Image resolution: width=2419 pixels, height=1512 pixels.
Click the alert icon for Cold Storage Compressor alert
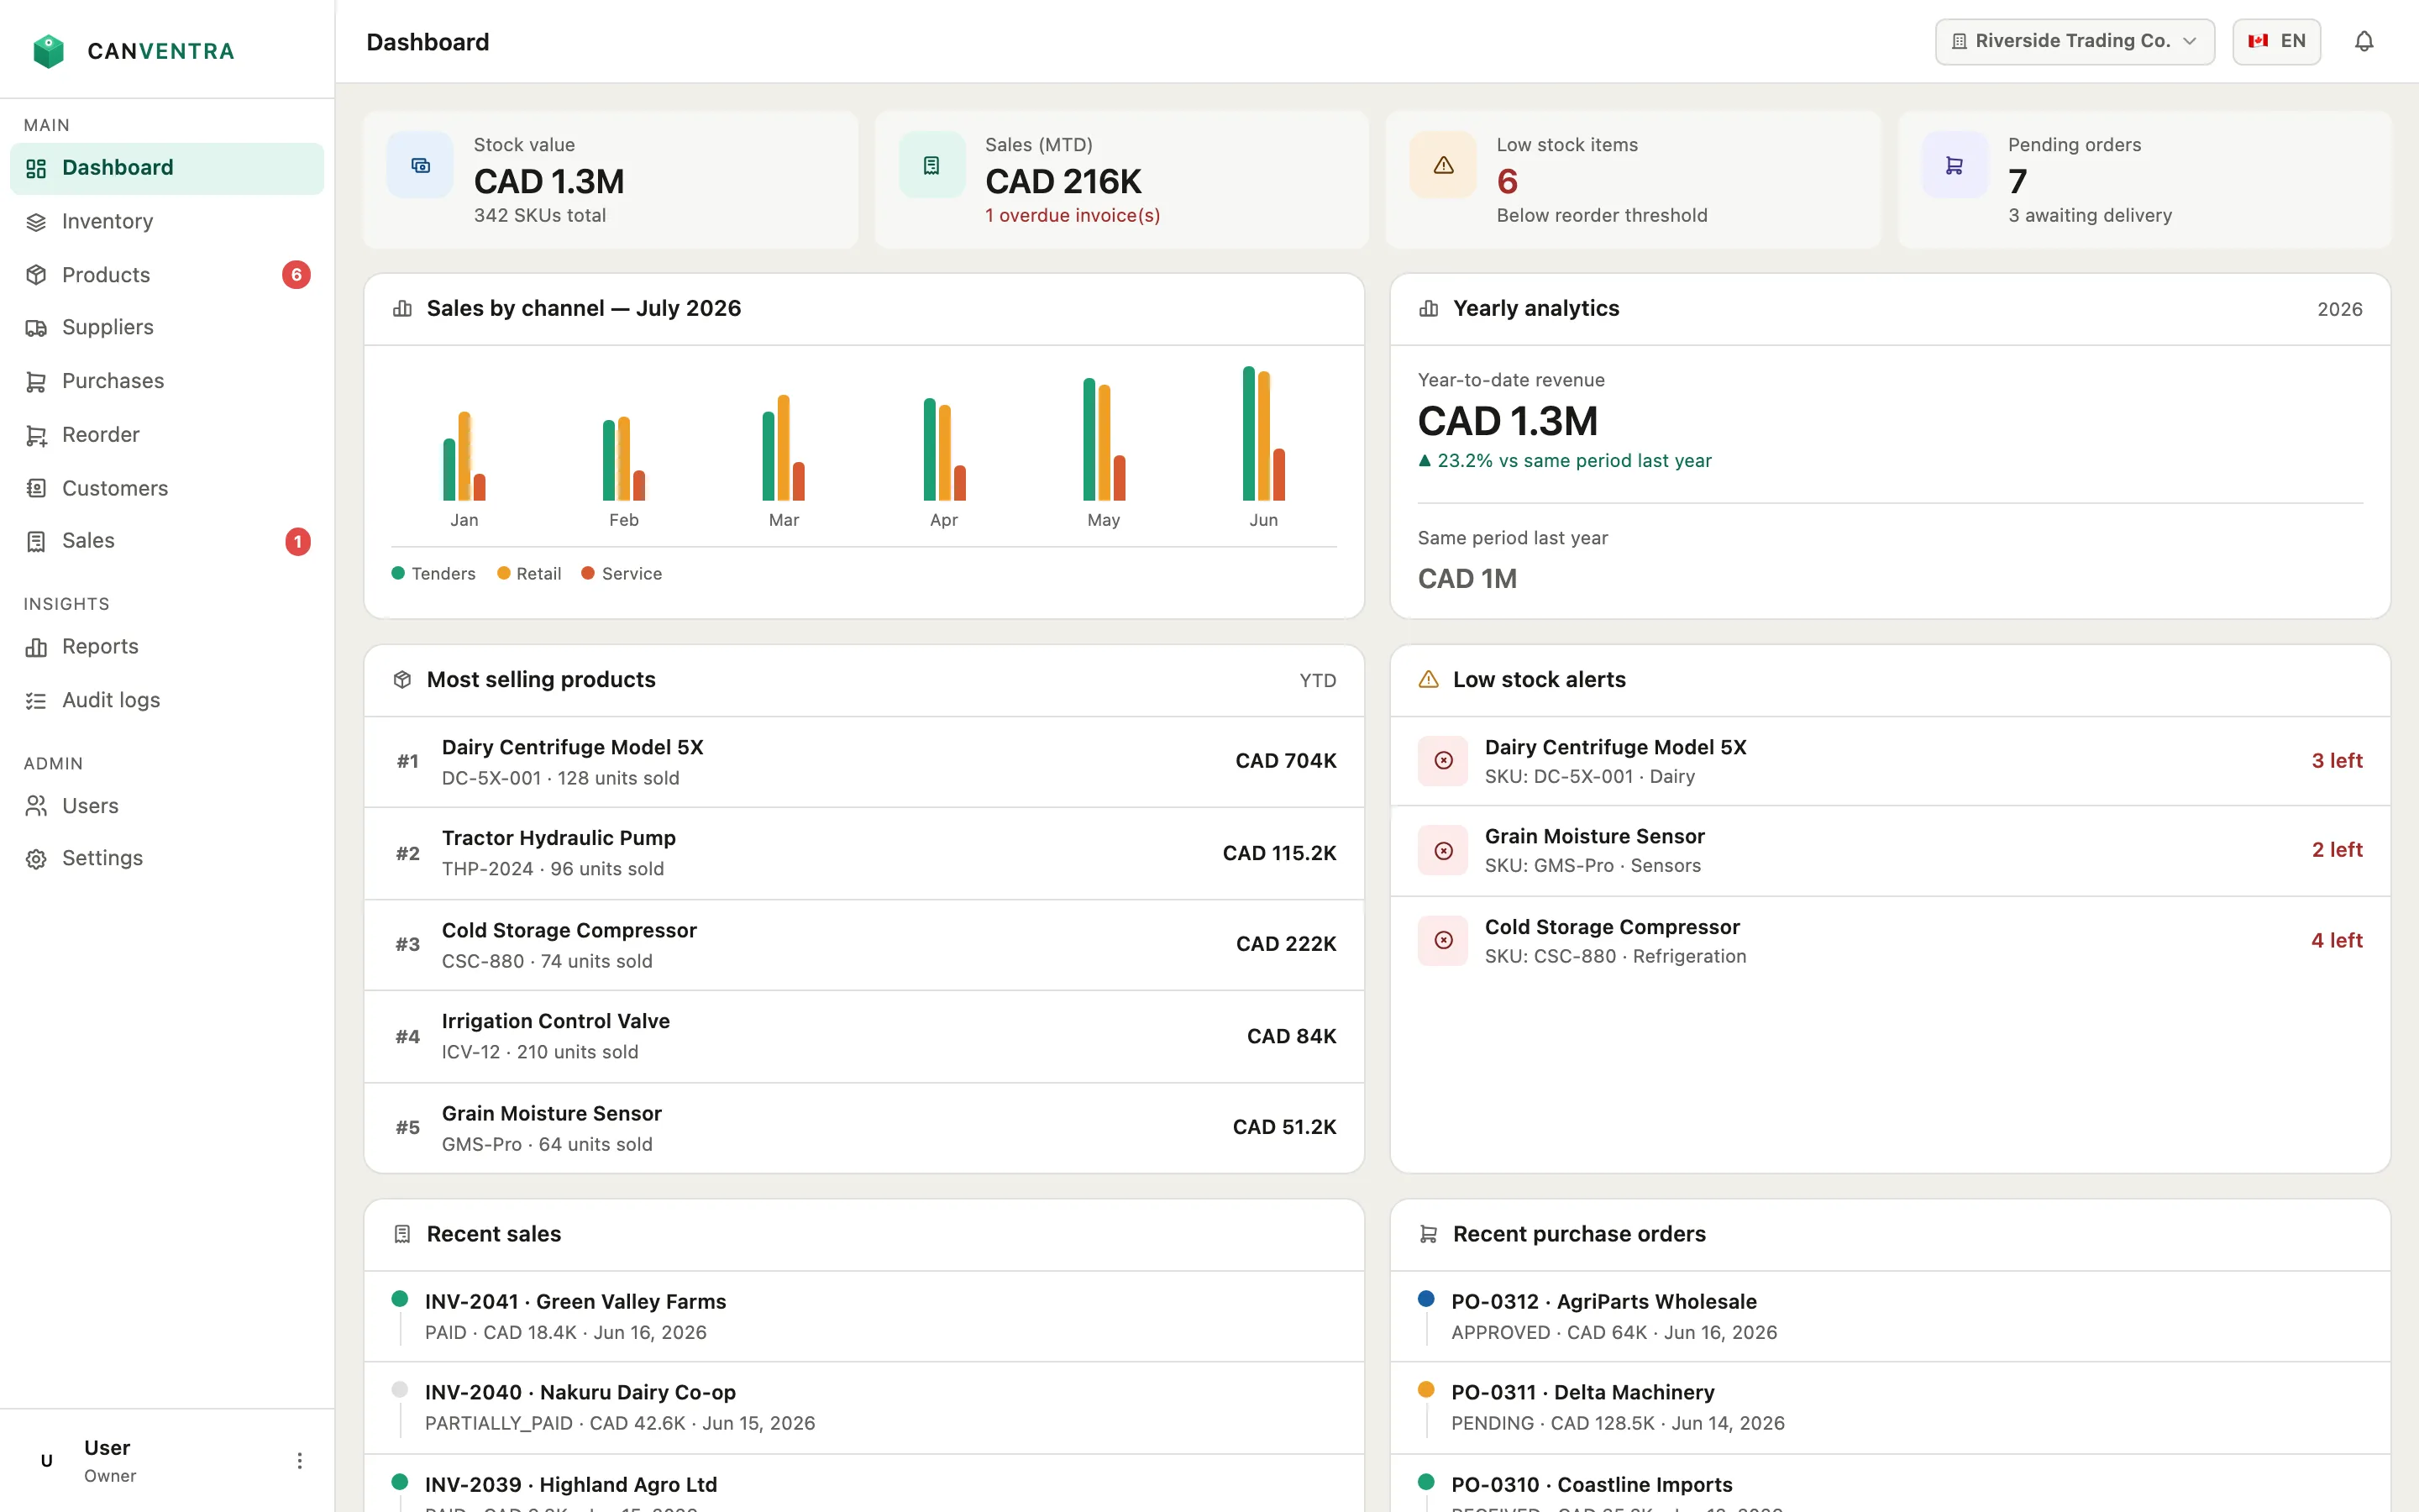[1443, 941]
